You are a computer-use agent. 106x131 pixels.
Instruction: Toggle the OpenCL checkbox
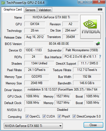[x=27, y=116]
